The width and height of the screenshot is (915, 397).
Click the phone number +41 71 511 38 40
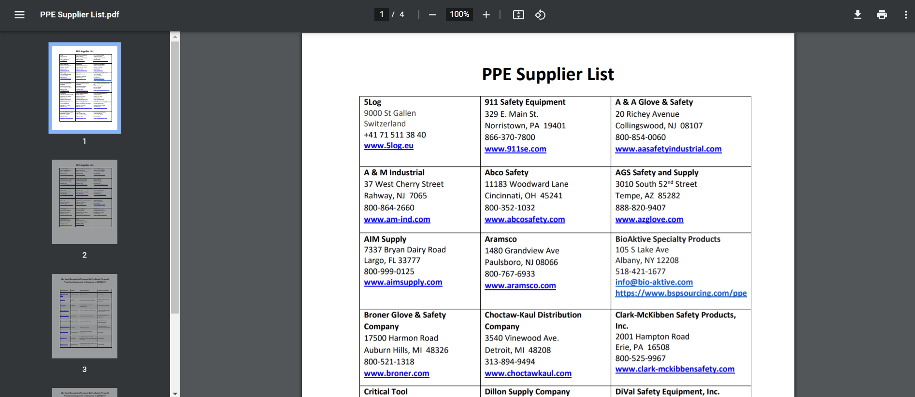395,135
